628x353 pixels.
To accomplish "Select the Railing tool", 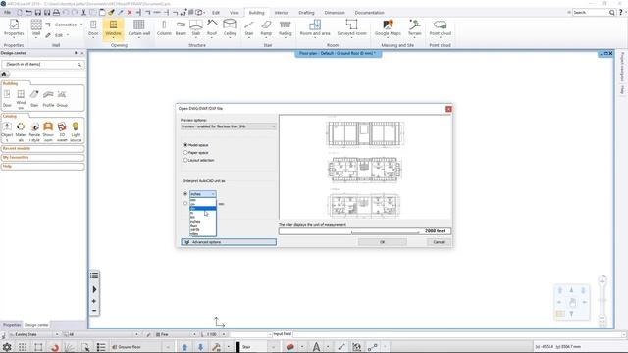I will [286, 28].
